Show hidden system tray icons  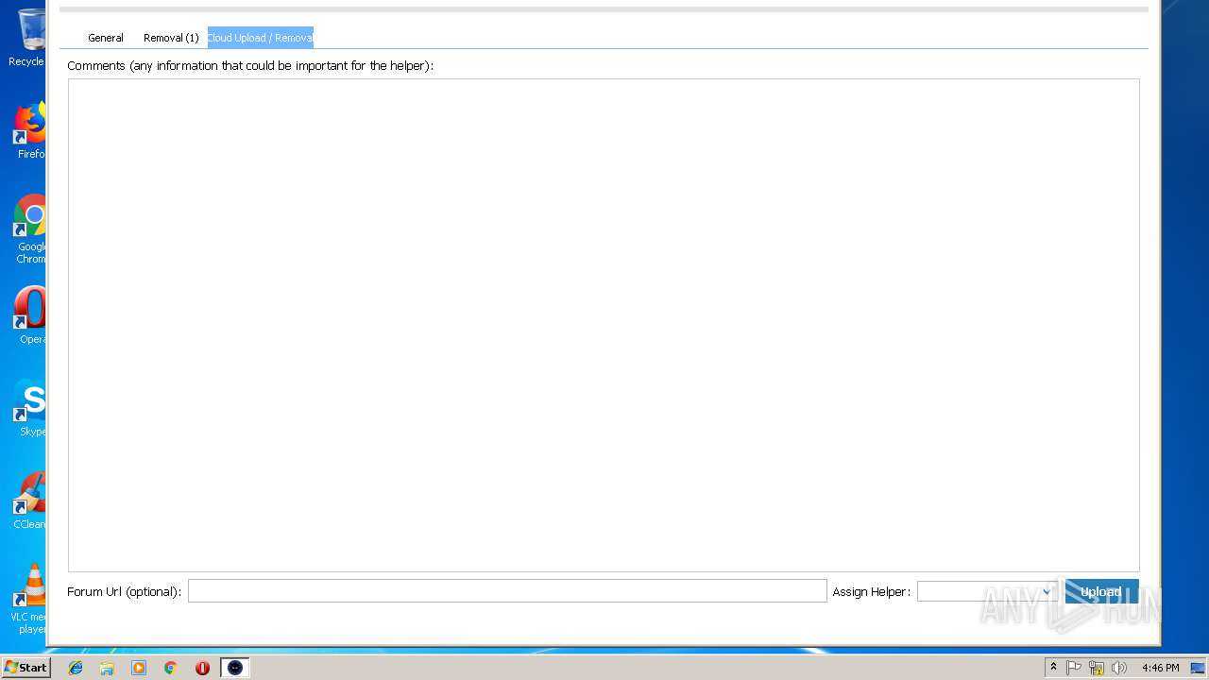(x=1053, y=668)
